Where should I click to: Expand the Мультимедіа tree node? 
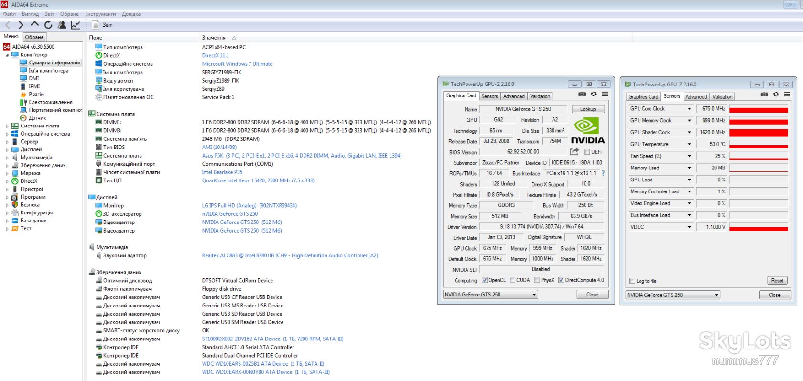[x=7, y=158]
